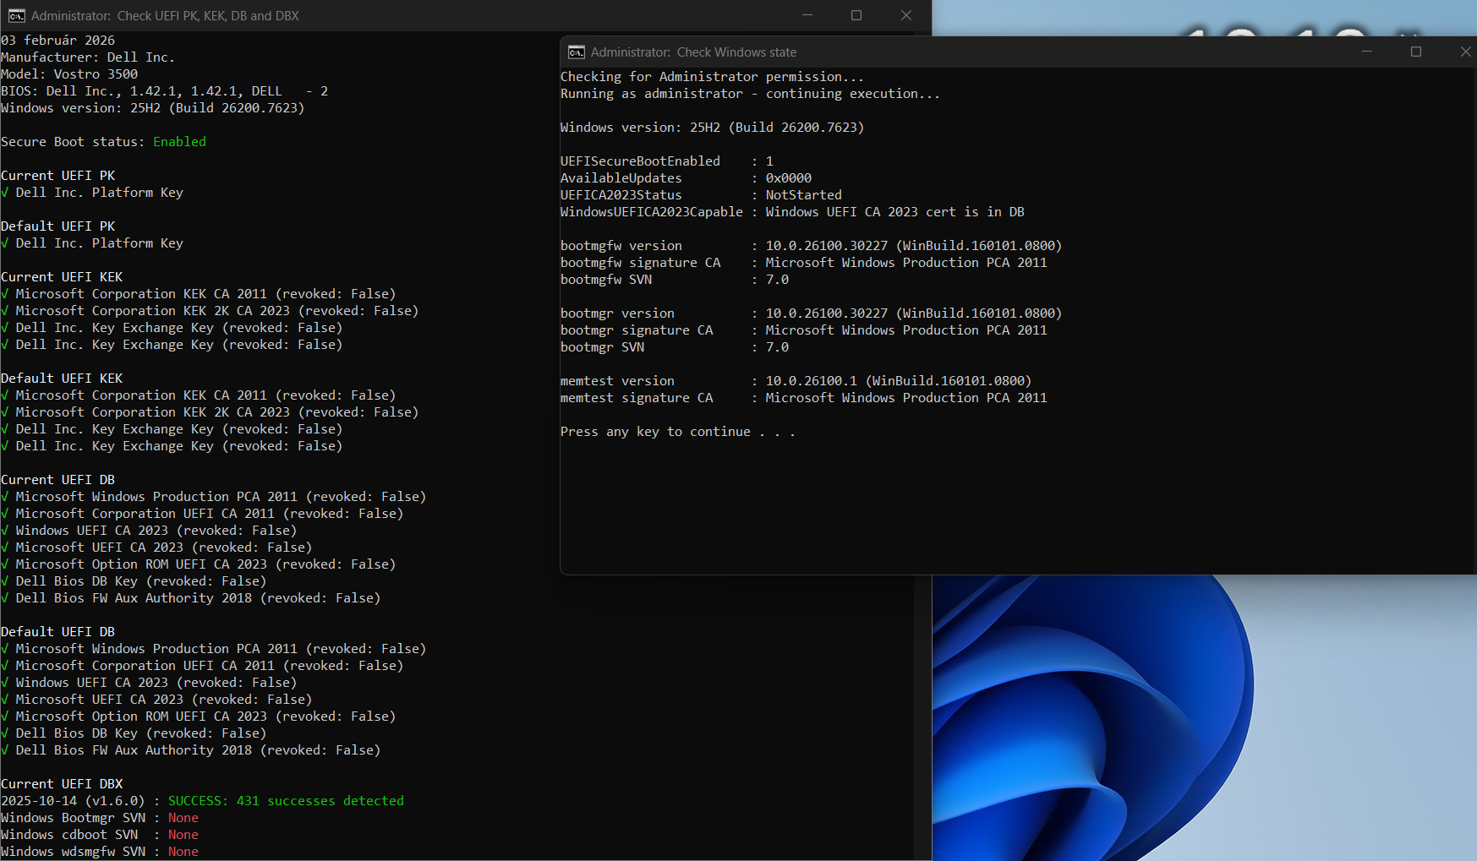Click the '2025-10-14 (v1.6.0)' DBX date
Screen dimensions: 1477x861
pos(73,801)
